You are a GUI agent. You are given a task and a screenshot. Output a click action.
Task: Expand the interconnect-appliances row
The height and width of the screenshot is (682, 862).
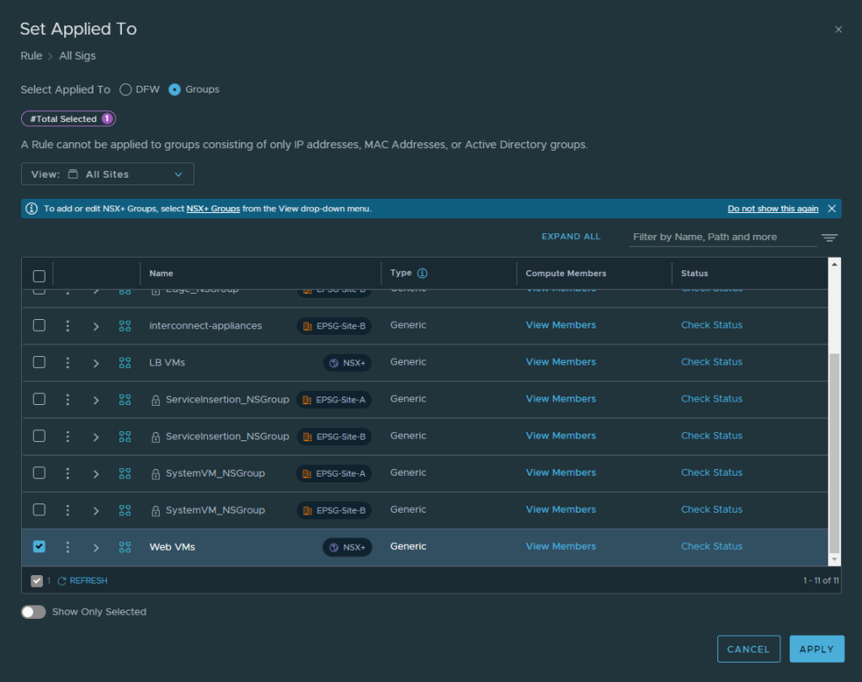pos(96,326)
